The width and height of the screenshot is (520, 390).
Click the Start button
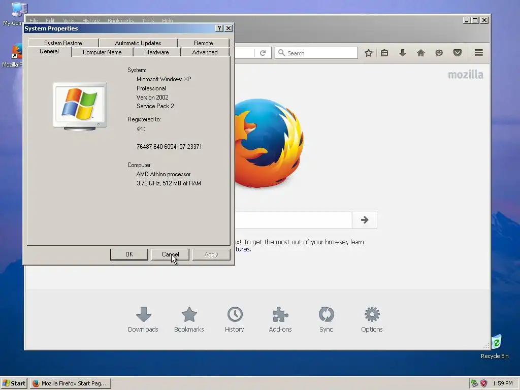pyautogui.click(x=14, y=383)
